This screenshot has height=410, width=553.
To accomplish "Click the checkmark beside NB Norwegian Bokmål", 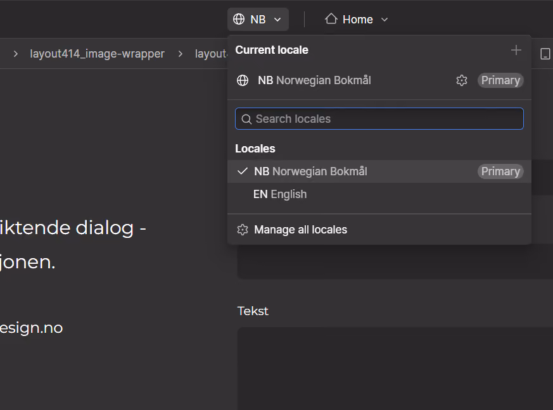I will coord(242,171).
